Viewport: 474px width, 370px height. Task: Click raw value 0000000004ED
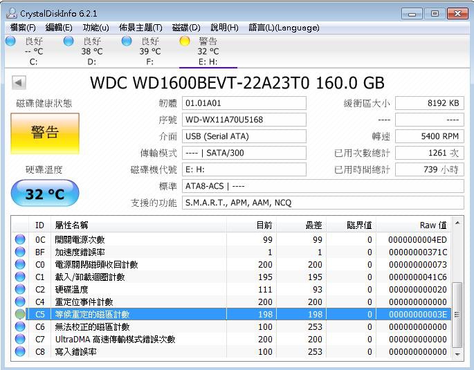pyautogui.click(x=417, y=239)
